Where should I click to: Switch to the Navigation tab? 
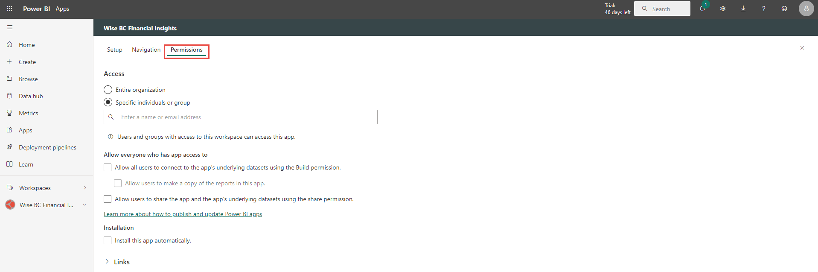point(146,50)
